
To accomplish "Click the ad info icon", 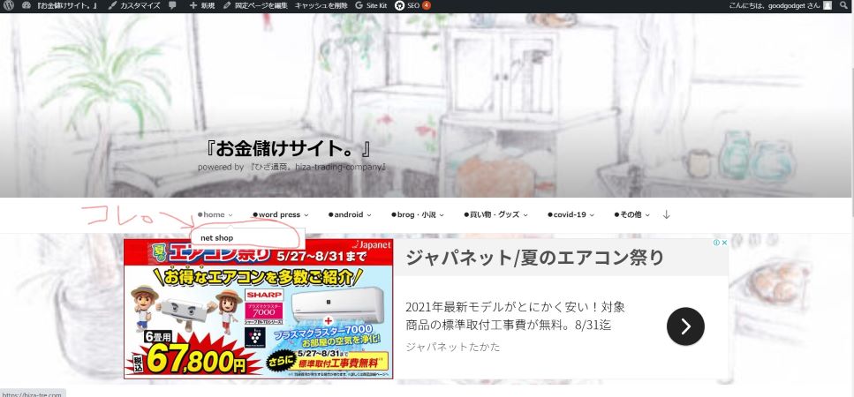I will [717, 243].
